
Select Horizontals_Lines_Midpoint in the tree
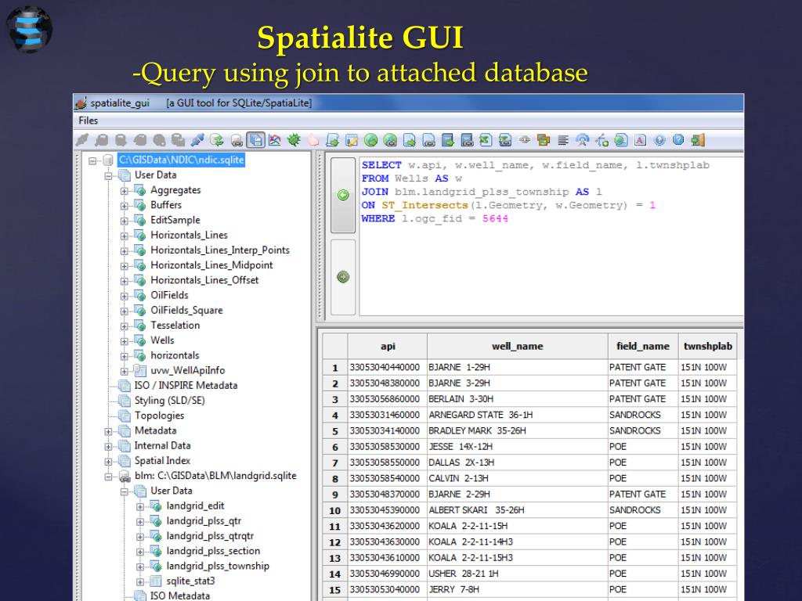pos(211,265)
